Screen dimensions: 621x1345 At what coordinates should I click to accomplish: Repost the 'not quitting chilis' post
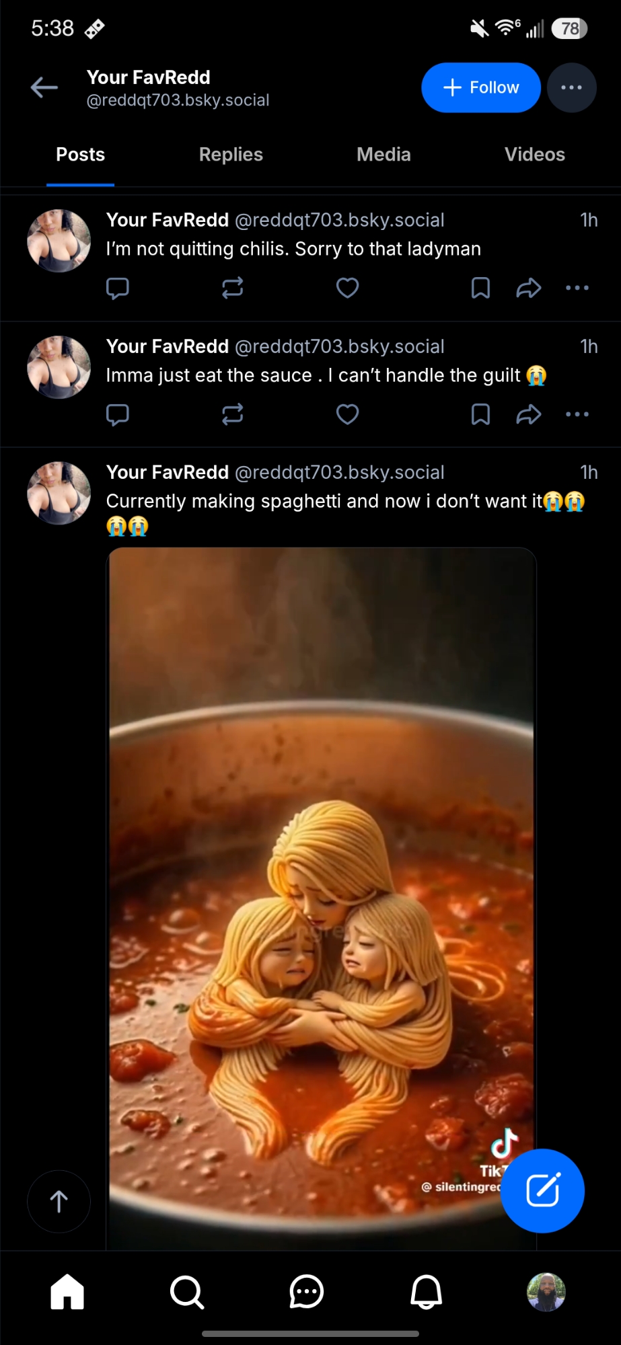[233, 288]
